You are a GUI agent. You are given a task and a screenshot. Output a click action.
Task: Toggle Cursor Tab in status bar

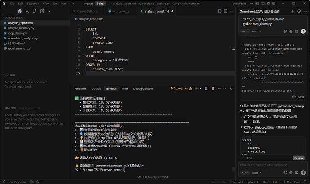(219, 181)
